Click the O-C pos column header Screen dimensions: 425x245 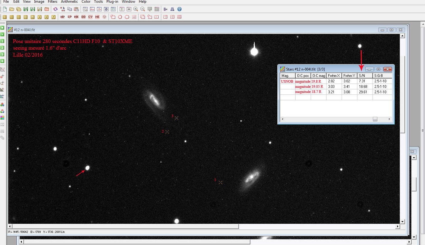(x=303, y=76)
